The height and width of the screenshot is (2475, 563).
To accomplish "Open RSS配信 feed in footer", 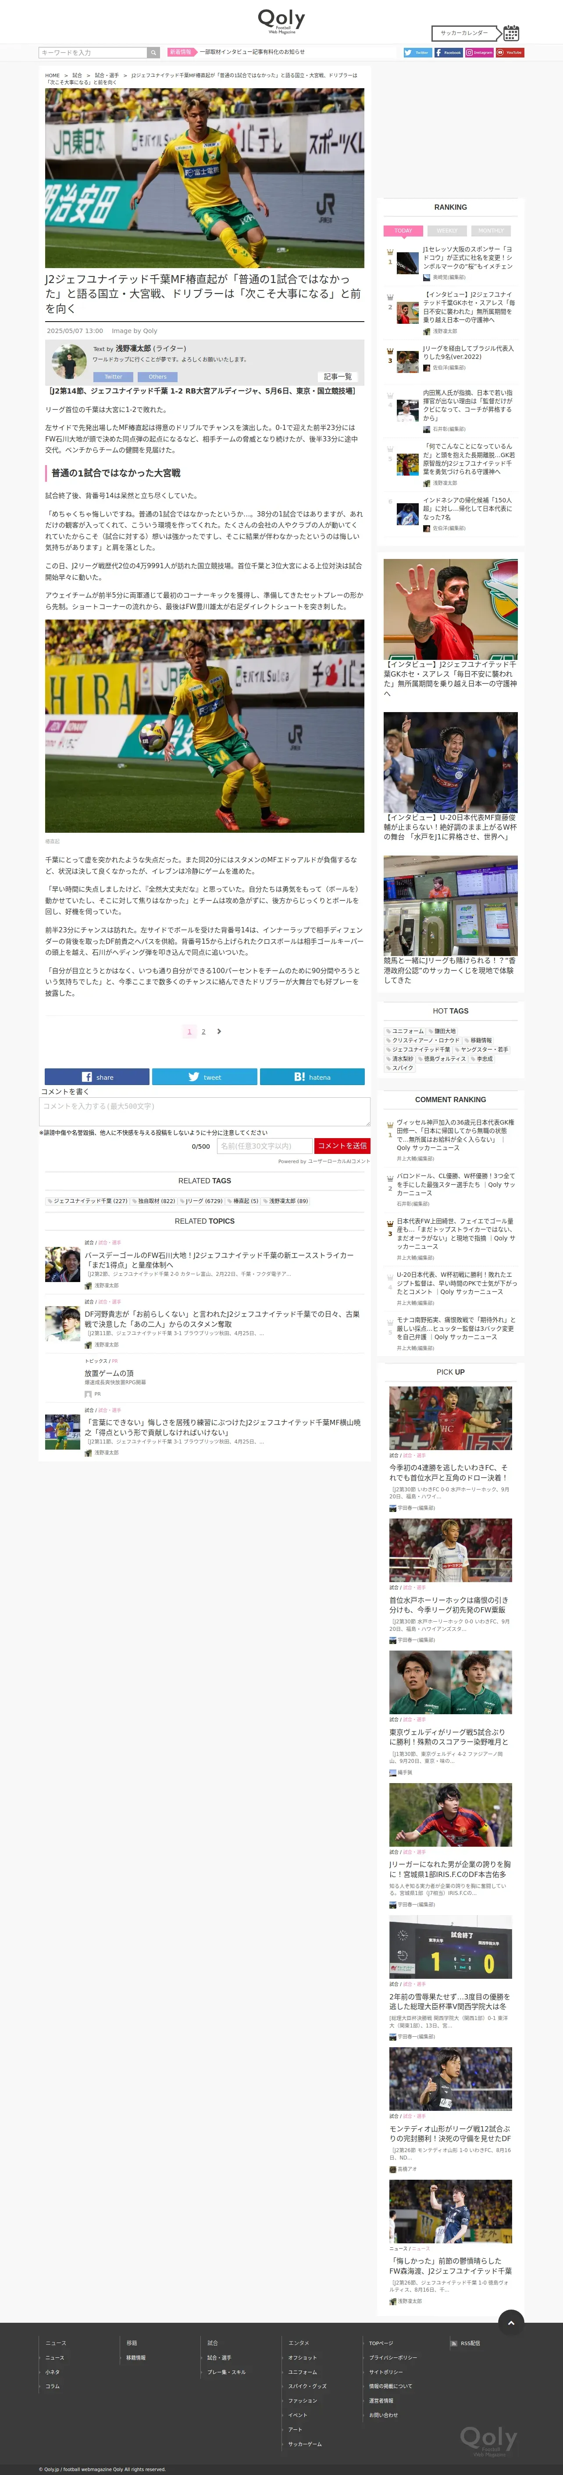I will [465, 2343].
